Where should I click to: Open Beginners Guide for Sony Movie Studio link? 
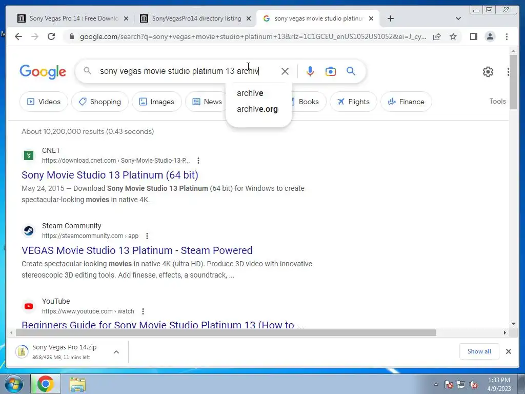163,325
